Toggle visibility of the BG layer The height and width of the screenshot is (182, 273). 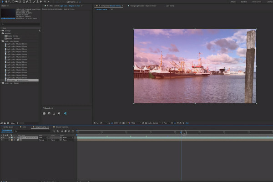tap(1, 140)
